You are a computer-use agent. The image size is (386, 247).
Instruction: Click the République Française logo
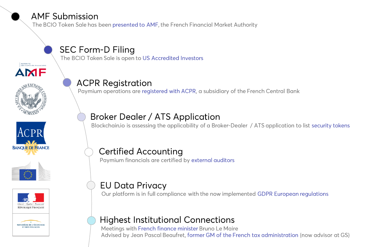31,201
